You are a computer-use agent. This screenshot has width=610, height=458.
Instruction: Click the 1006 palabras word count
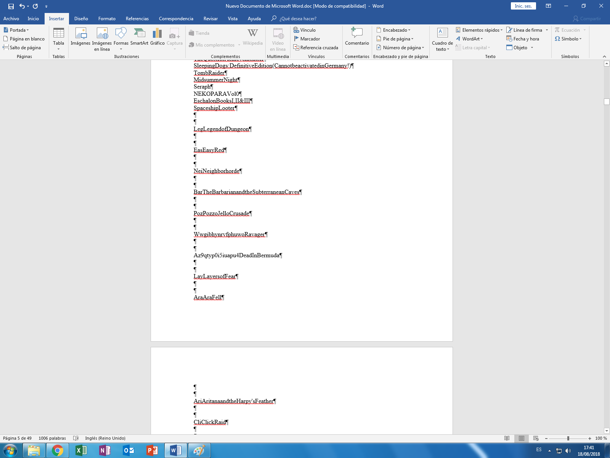coord(52,438)
